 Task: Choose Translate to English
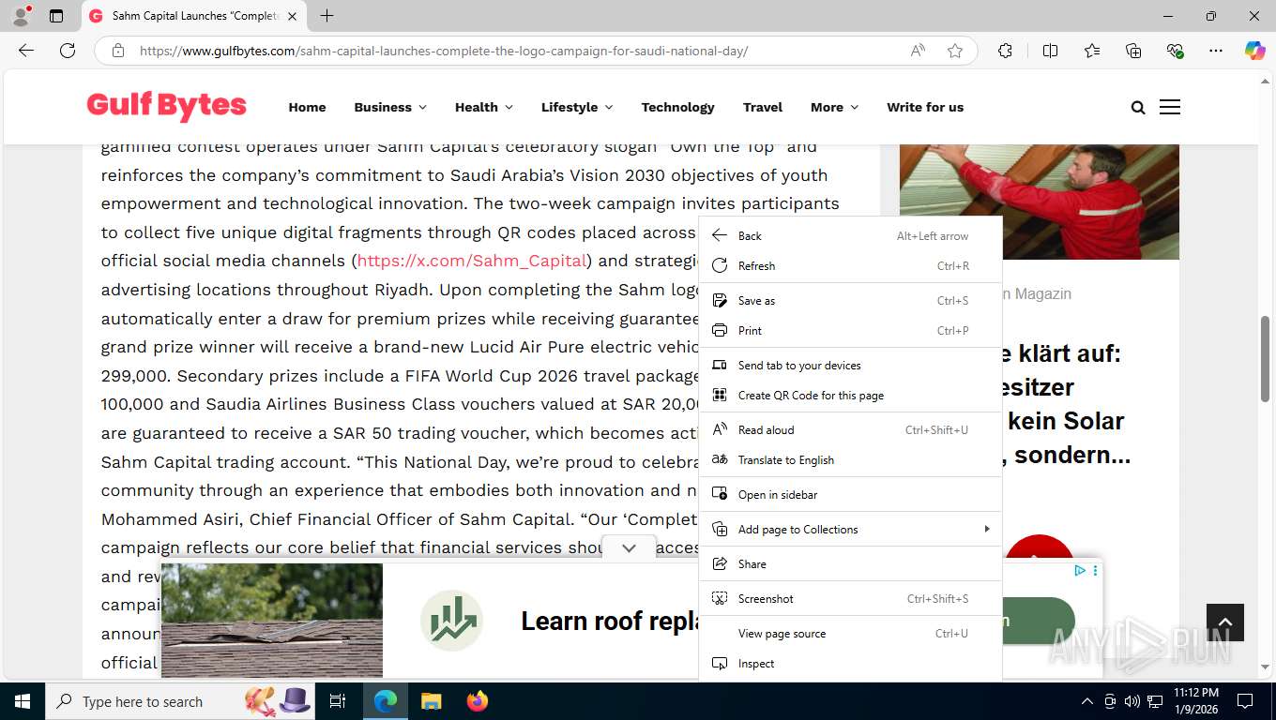point(851,459)
